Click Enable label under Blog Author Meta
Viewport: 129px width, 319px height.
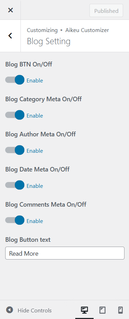35,151
